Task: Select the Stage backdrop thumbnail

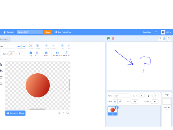Action: click(167, 101)
